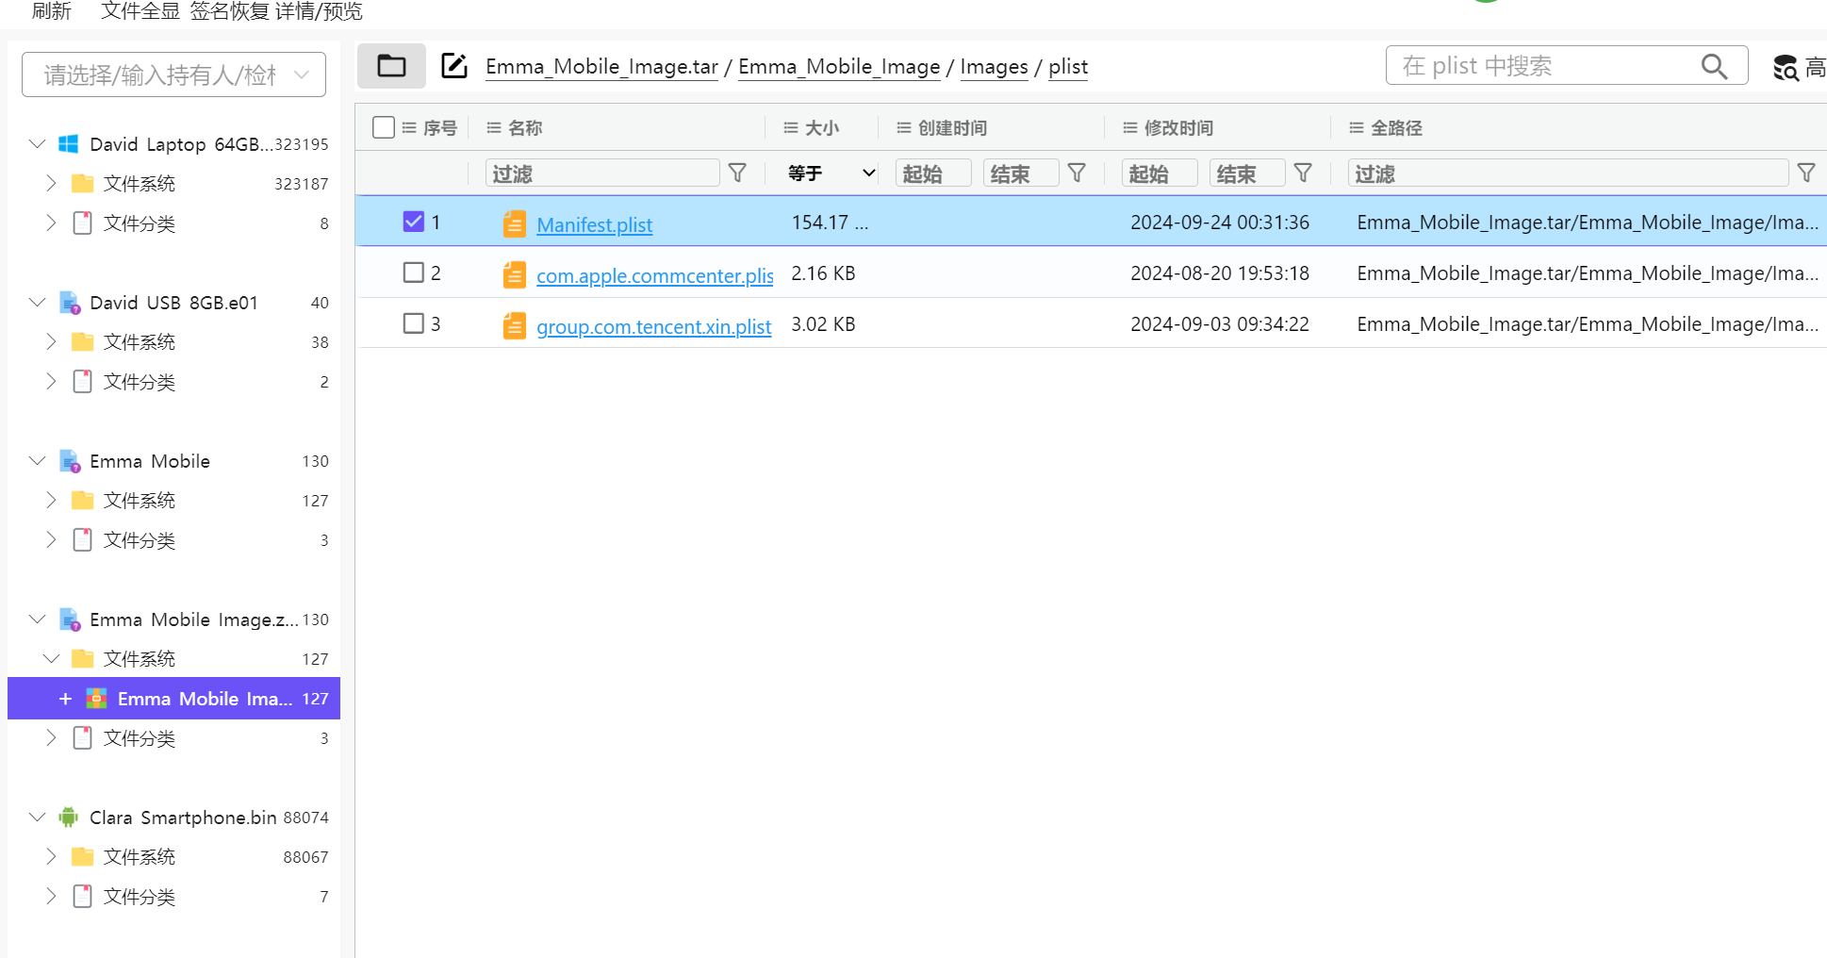The image size is (1827, 958).
Task: Click the filter funnel on the 全路径 column
Action: point(1807,173)
